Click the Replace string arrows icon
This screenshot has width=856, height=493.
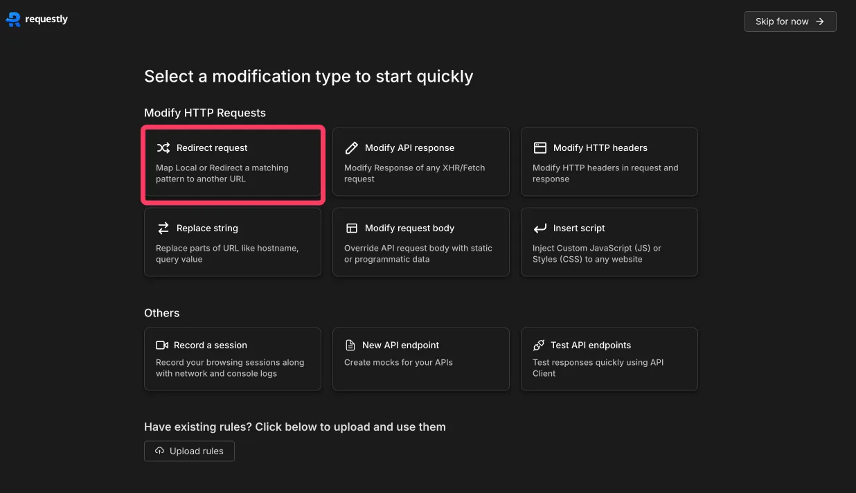tap(163, 228)
